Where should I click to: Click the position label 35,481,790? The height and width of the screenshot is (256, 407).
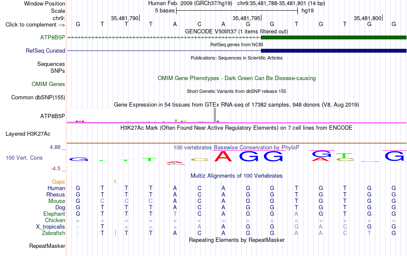125,18
